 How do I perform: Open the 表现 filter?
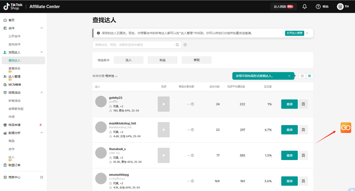[197, 60]
